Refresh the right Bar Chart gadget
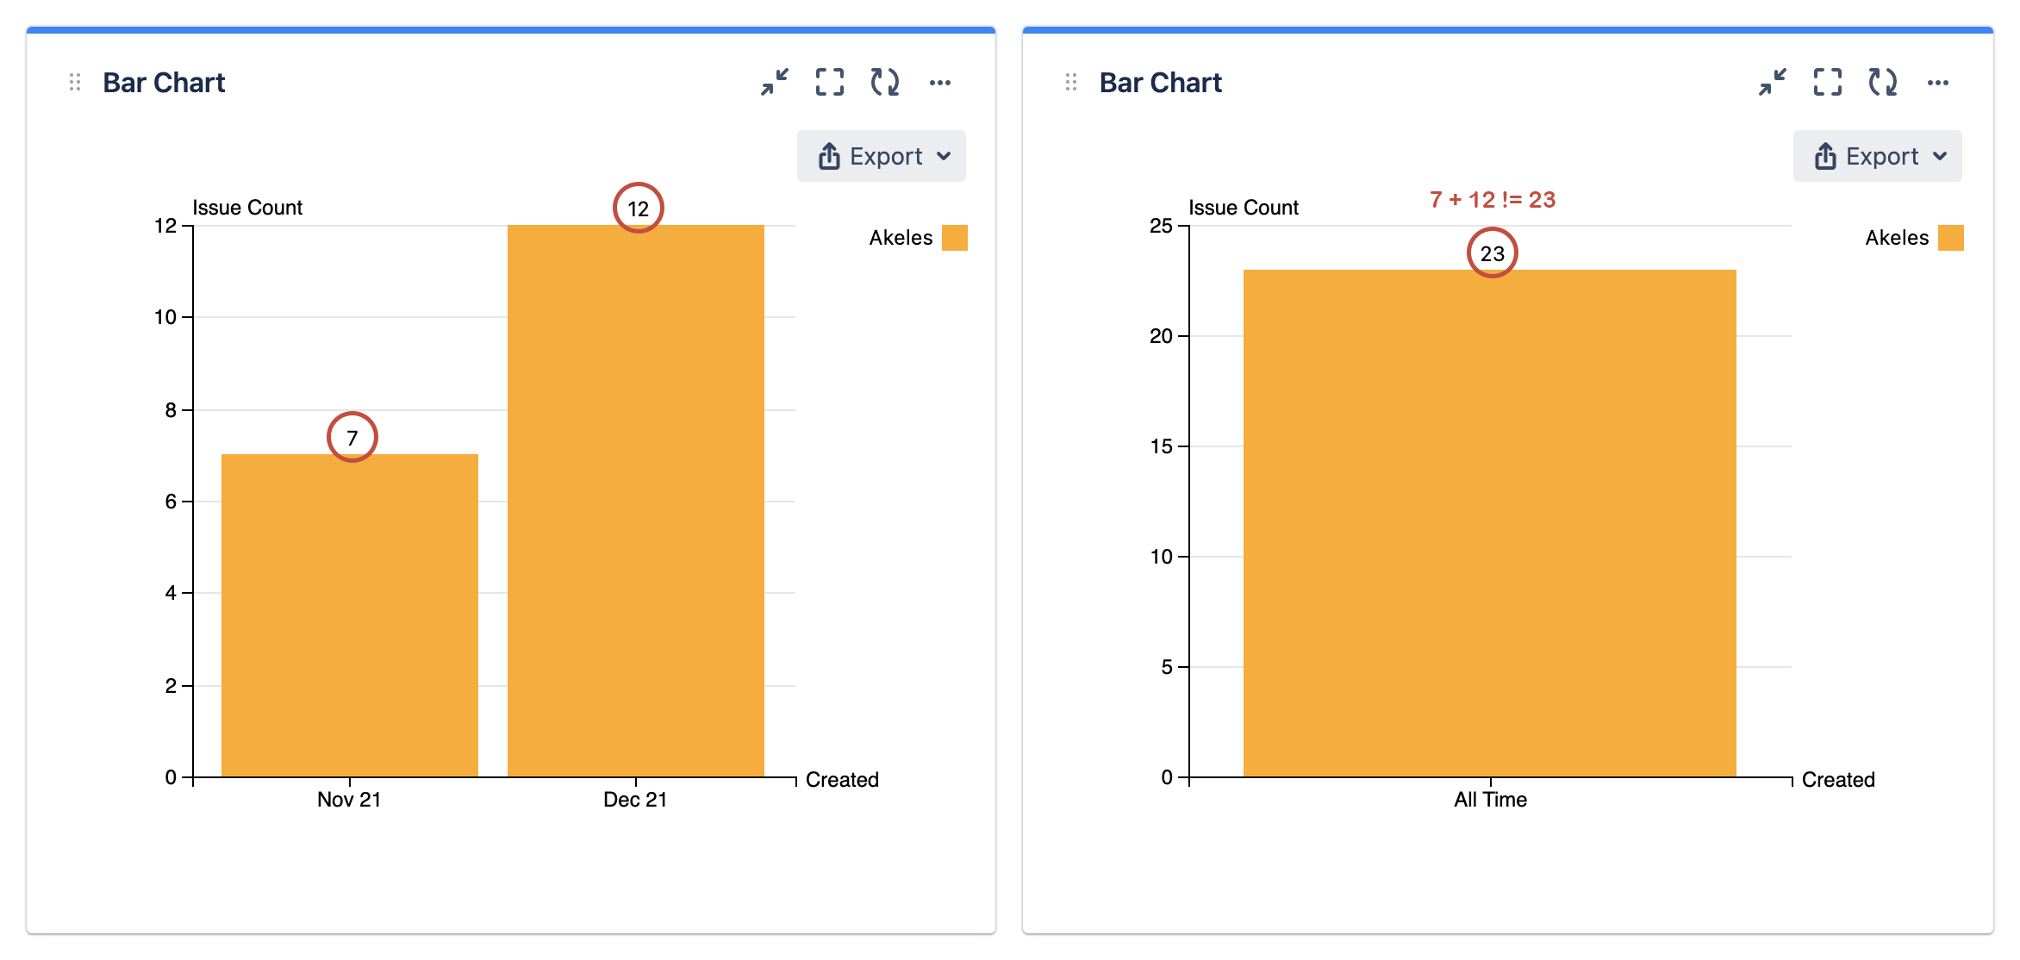The image size is (2020, 960). click(1883, 83)
